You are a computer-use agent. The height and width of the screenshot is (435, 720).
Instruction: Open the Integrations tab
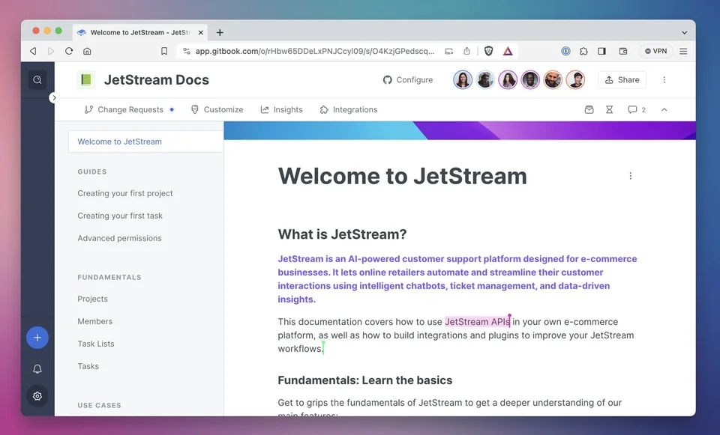[x=349, y=109]
